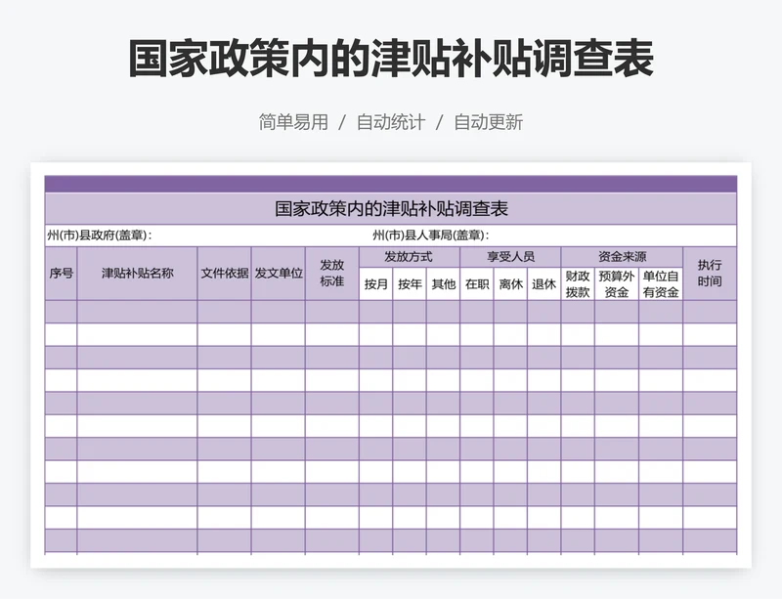Select the 执行时间 header cell
Viewport: 782px width, 599px height.
coord(710,274)
